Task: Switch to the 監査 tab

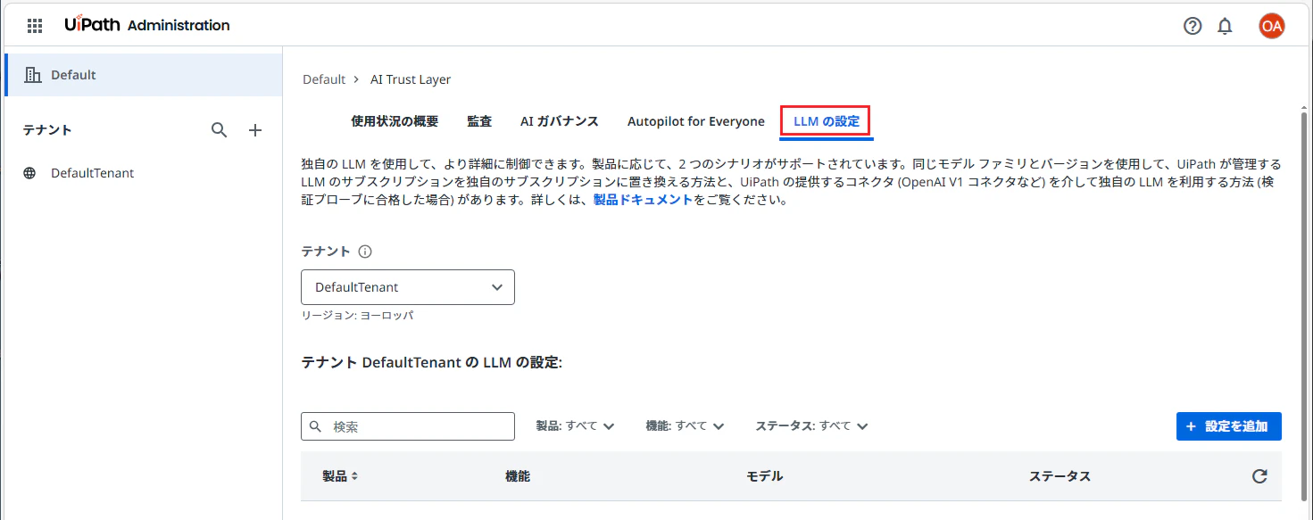Action: pos(479,121)
